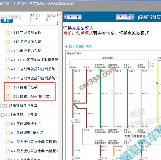
Task: Collapse folder 6. 线束接地点位置图
Action: tap(21, 114)
